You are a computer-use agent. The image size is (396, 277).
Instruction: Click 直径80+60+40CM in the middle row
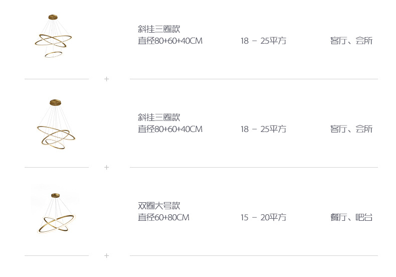point(170,129)
